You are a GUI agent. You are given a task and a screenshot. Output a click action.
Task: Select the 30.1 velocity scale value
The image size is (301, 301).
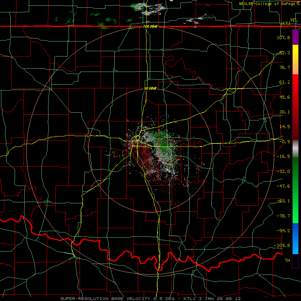[x=285, y=112]
